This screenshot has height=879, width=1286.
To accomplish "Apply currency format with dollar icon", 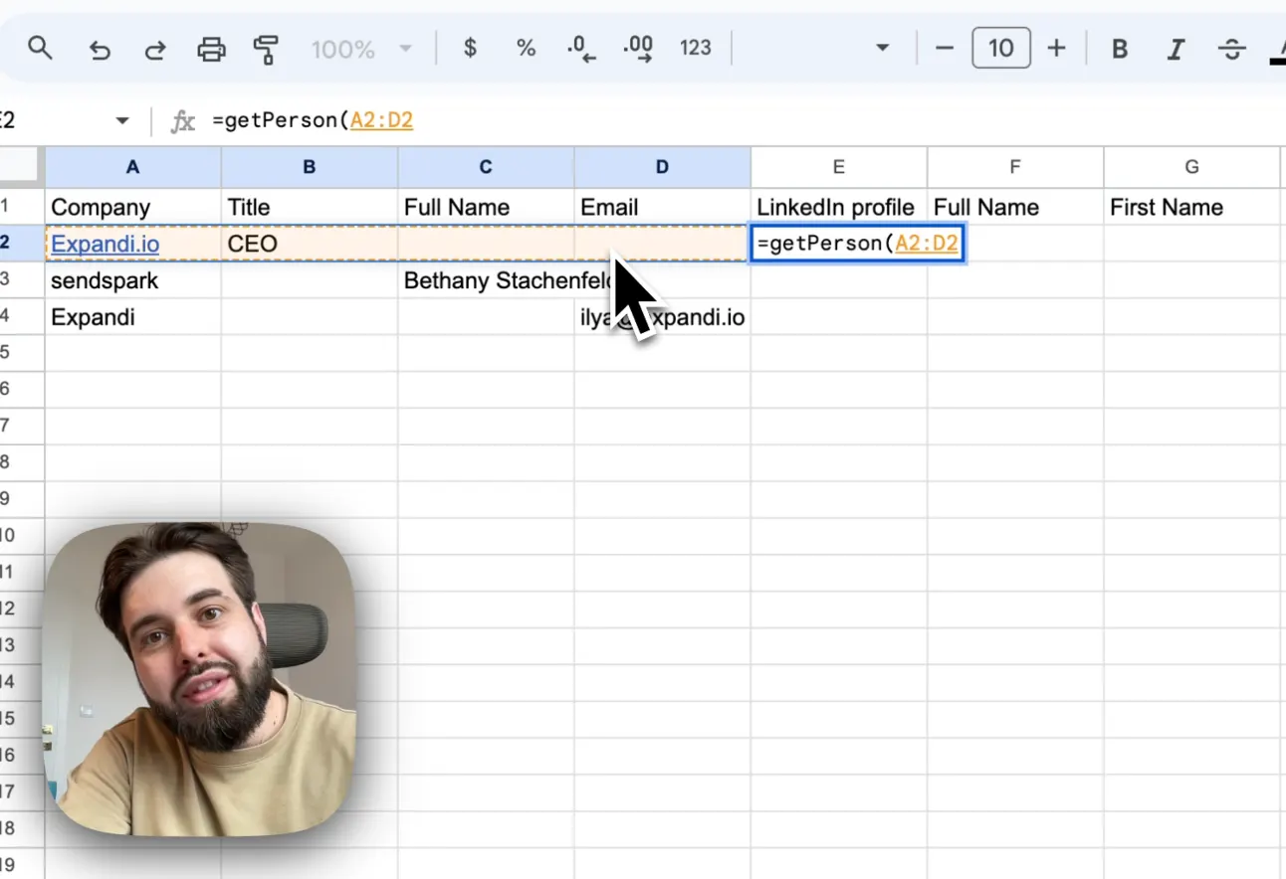I will 471,48.
